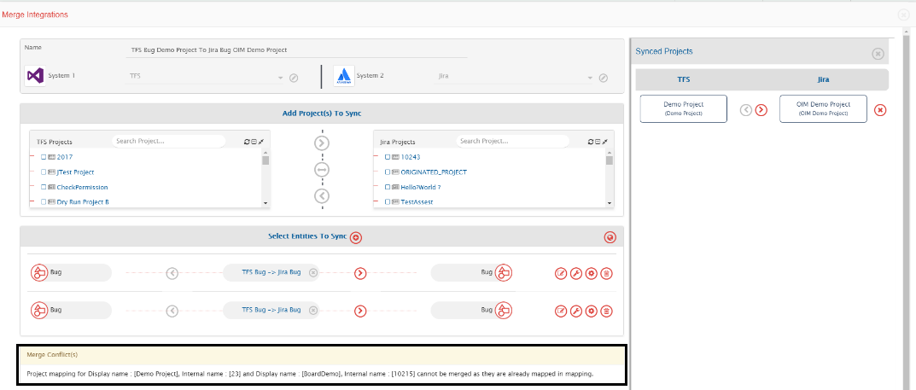Screen dimensions: 916x390
Task: Click the add entity icon beside Select Entities To Sync
Action: pos(357,237)
